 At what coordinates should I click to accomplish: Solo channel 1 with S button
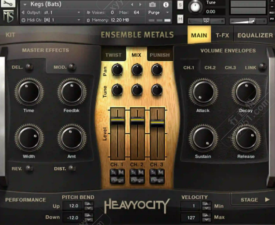114,173
